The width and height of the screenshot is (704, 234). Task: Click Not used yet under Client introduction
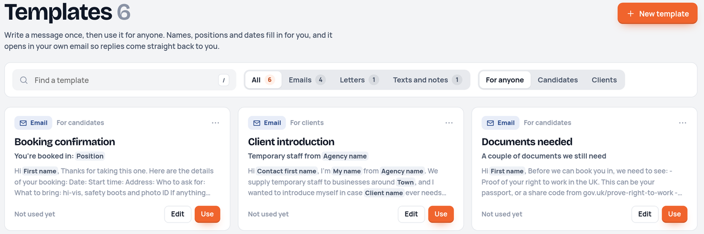point(268,214)
